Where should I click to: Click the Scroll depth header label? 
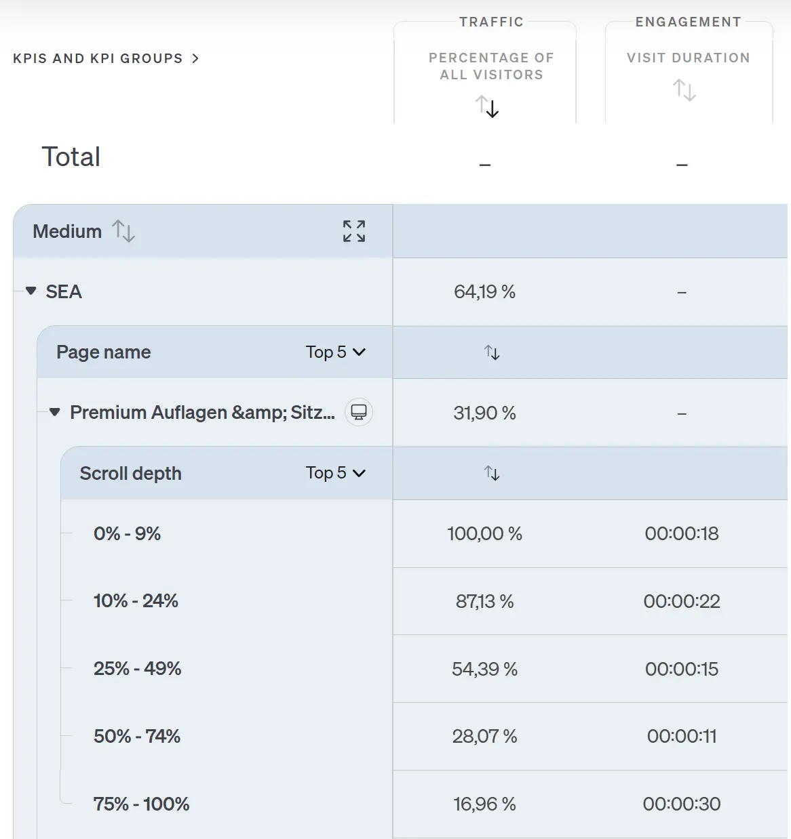click(x=130, y=473)
